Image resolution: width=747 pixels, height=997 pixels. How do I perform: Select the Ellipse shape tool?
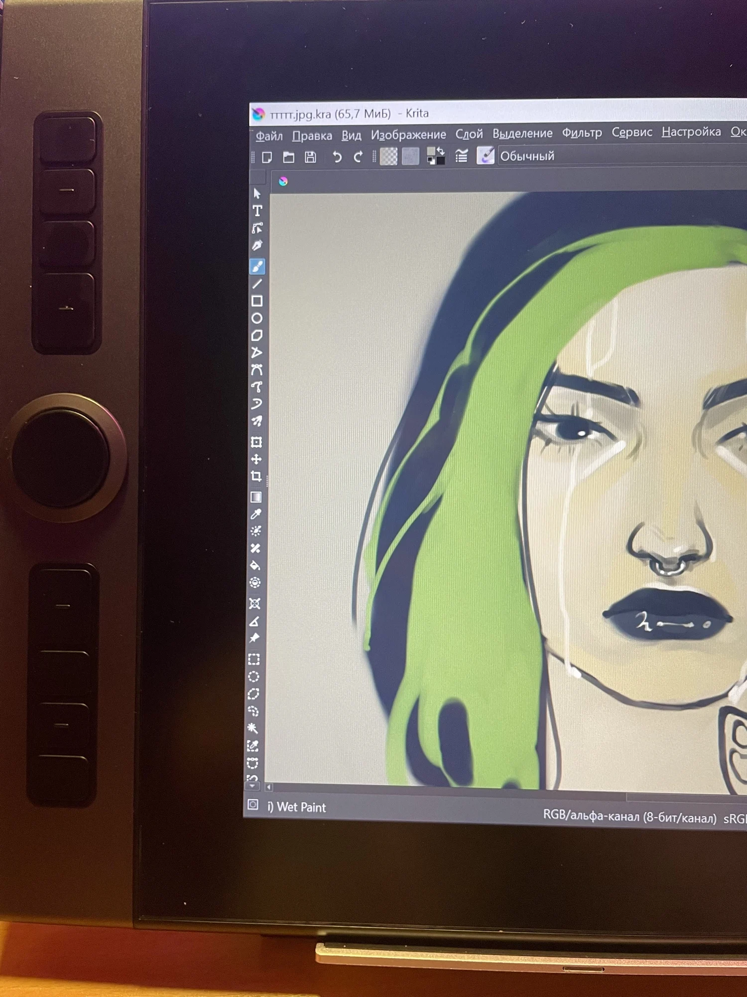[x=257, y=318]
